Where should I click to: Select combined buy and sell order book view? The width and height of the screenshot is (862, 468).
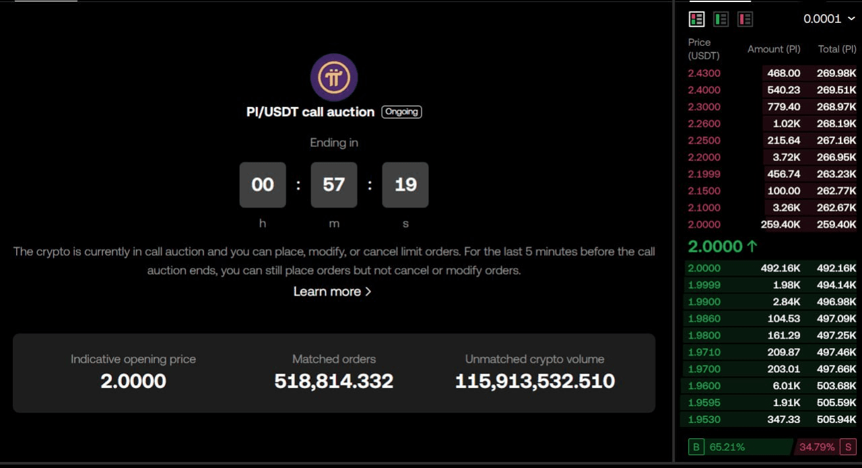click(x=696, y=20)
